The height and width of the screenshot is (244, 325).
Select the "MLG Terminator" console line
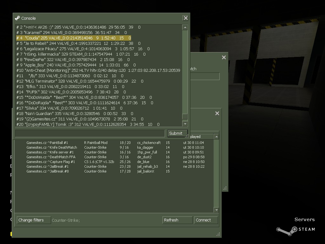(x=80, y=81)
